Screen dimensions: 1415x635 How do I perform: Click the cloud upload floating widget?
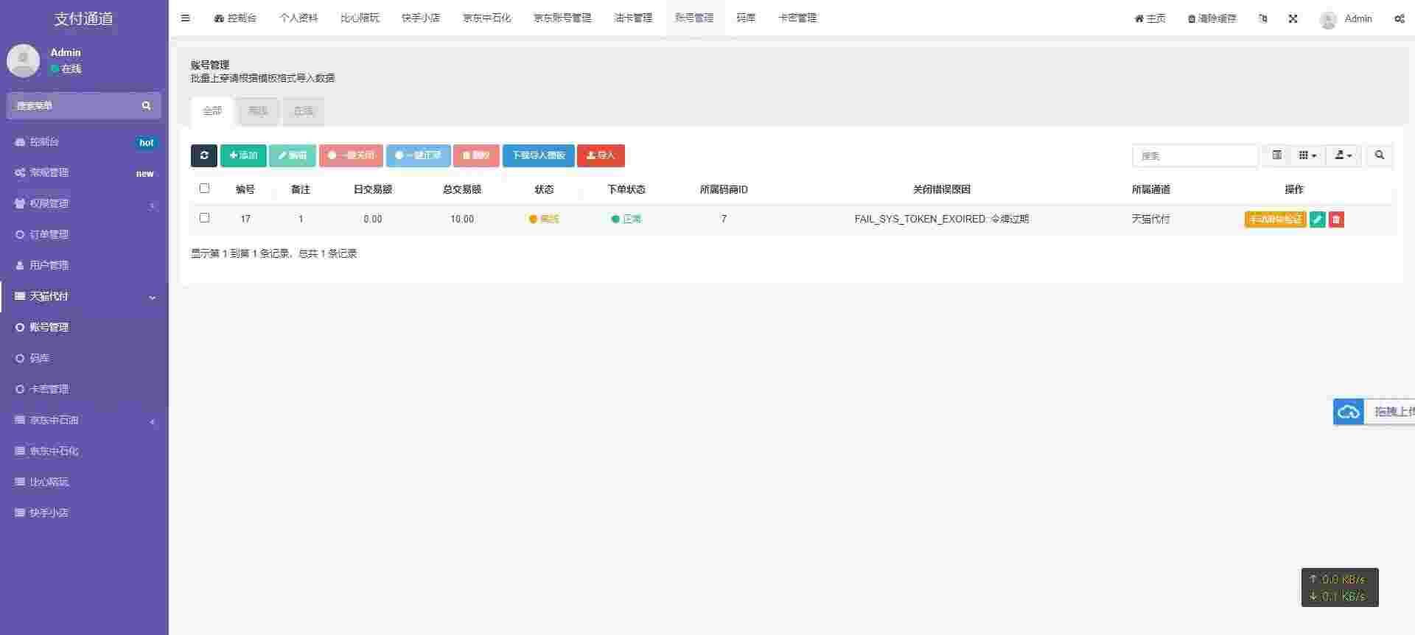1349,412
